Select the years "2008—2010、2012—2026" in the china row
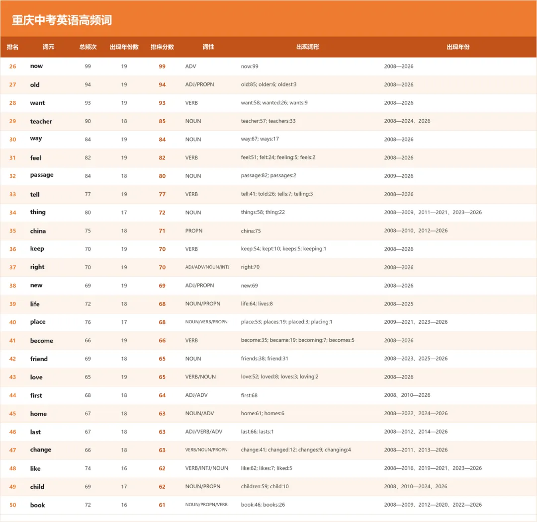This screenshot has height=522, width=537. tap(416, 230)
